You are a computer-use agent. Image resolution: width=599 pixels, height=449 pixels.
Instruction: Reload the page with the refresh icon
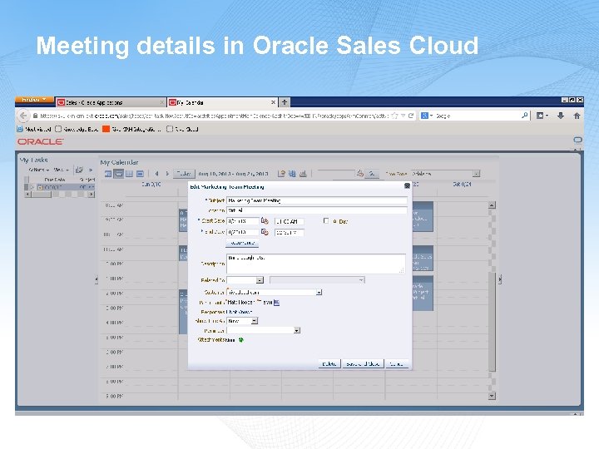411,116
